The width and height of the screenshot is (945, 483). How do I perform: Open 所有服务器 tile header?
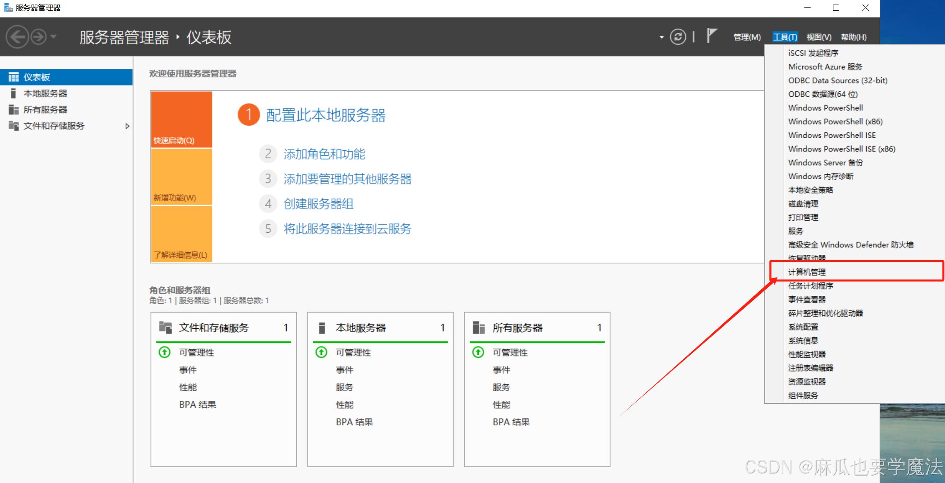tap(517, 328)
